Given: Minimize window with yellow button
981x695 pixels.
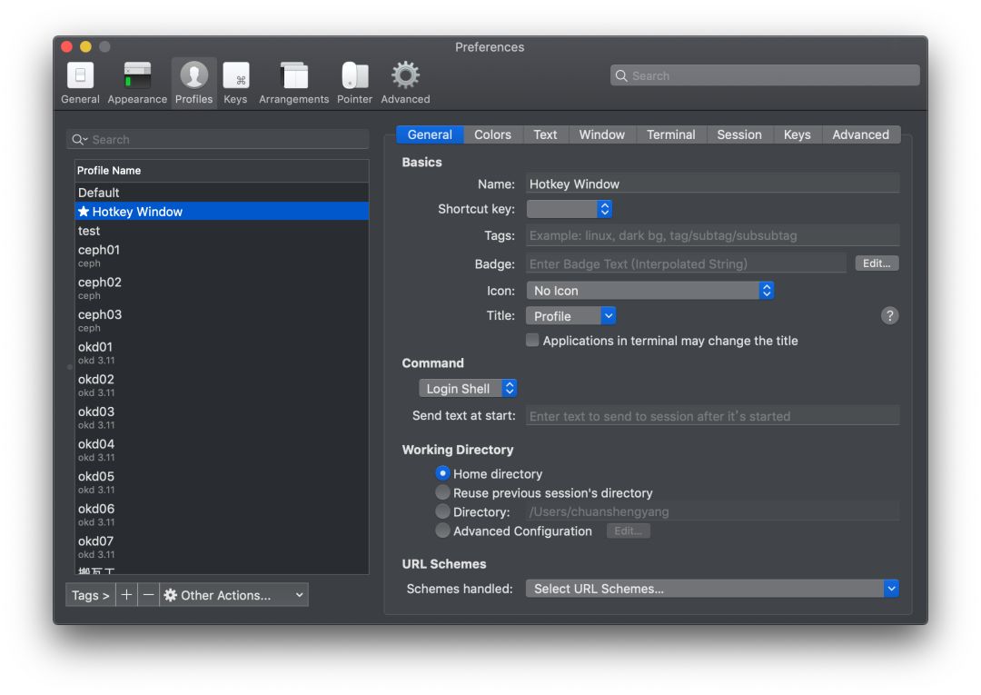Looking at the screenshot, I should coord(85,47).
